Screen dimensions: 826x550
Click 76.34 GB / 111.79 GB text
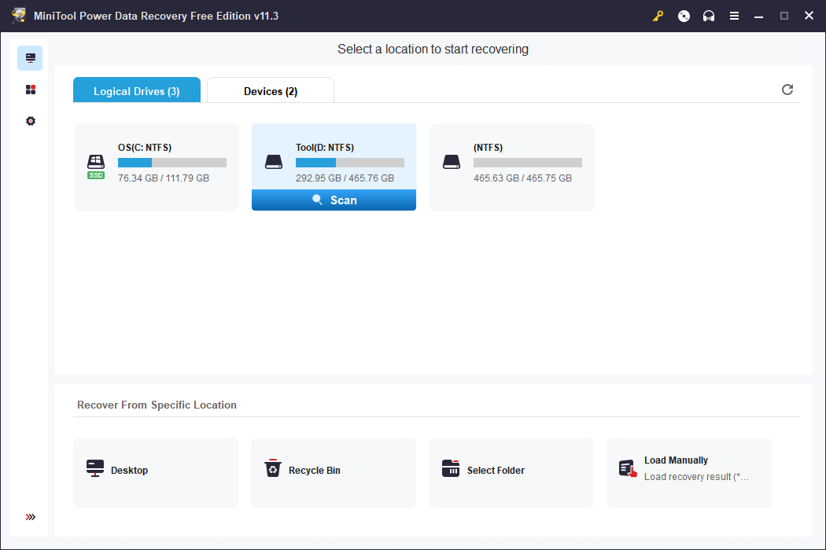(164, 178)
